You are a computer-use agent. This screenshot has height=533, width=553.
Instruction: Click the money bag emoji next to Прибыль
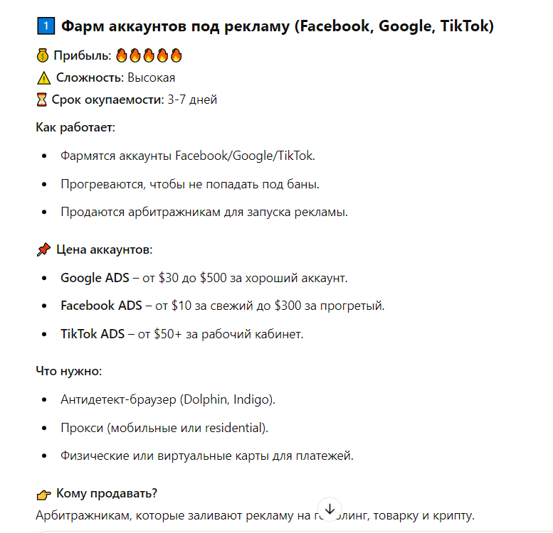click(43, 55)
